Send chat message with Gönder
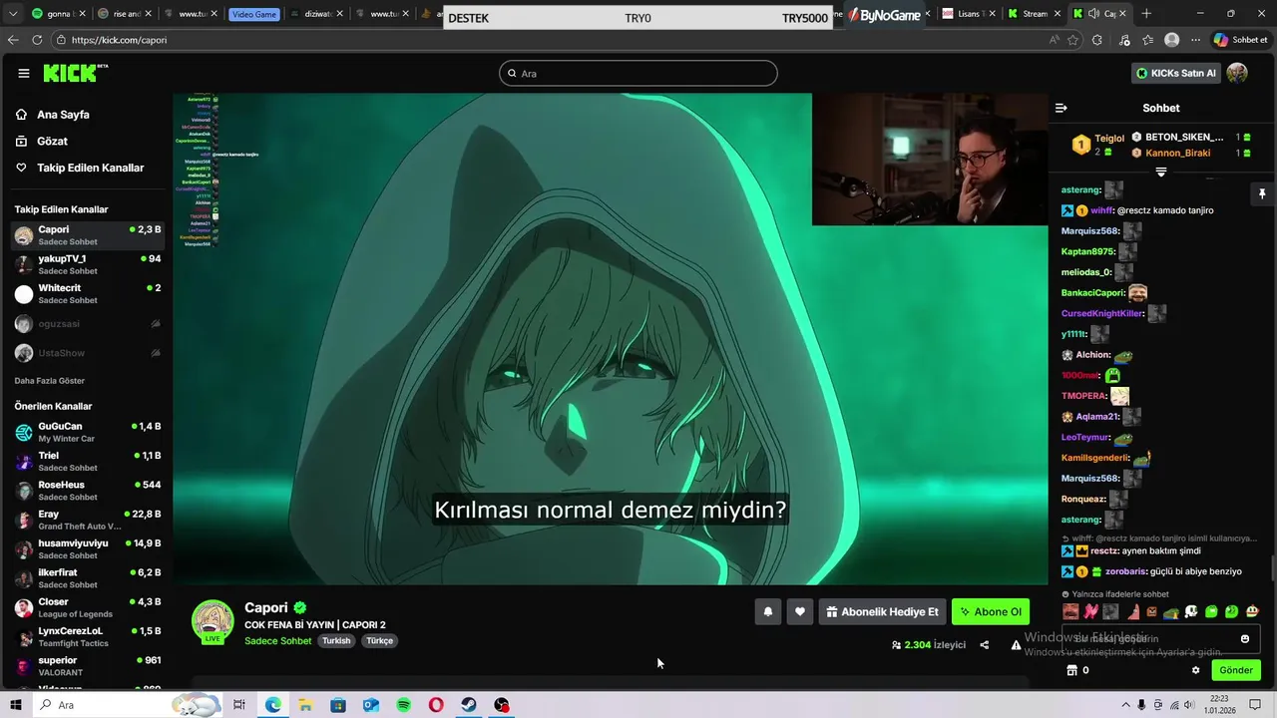Viewport: 1277px width, 718px height. pos(1235,670)
